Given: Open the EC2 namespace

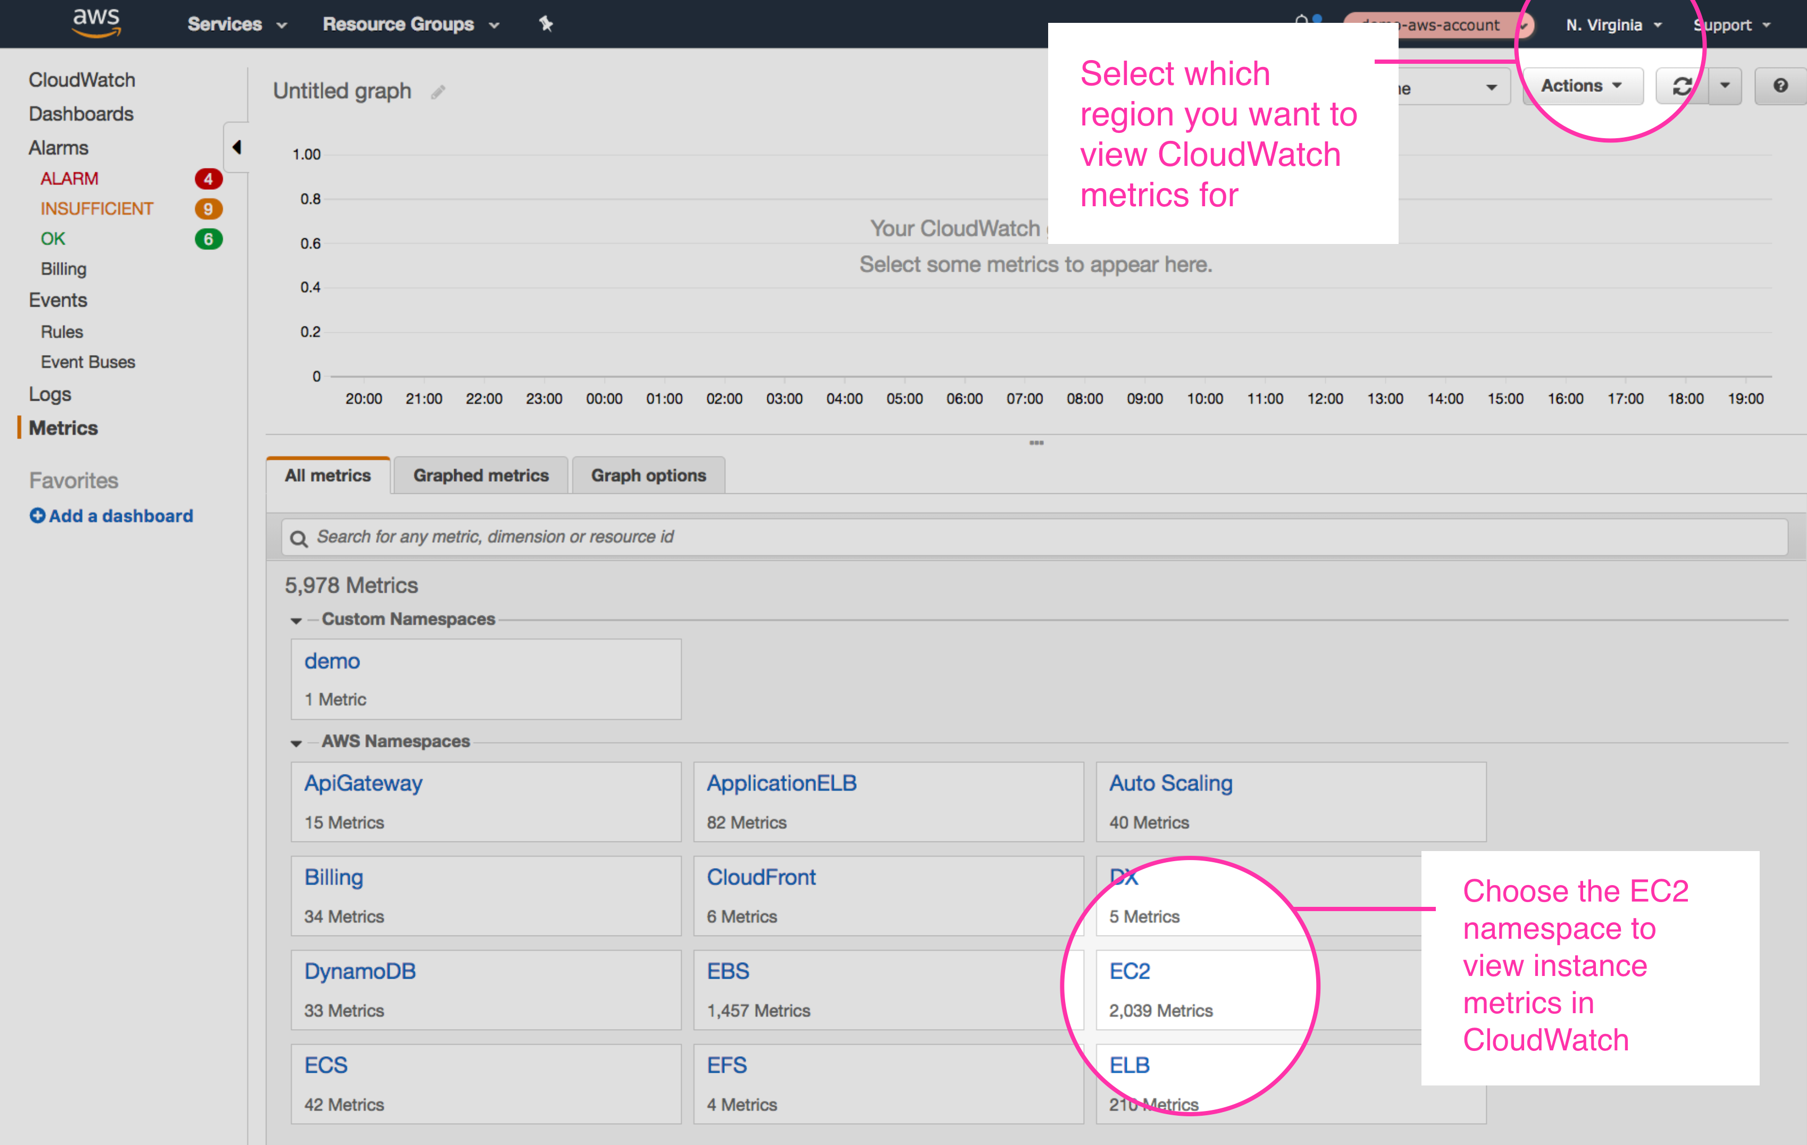Looking at the screenshot, I should (1130, 970).
